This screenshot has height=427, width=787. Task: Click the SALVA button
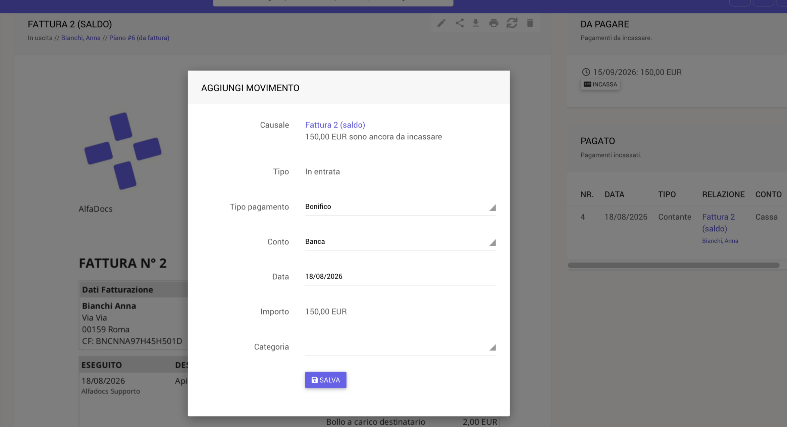[x=326, y=380]
